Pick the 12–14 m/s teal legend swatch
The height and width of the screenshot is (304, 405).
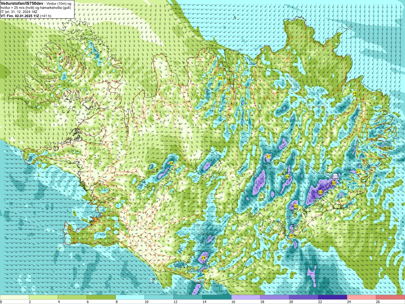[x=188, y=297]
